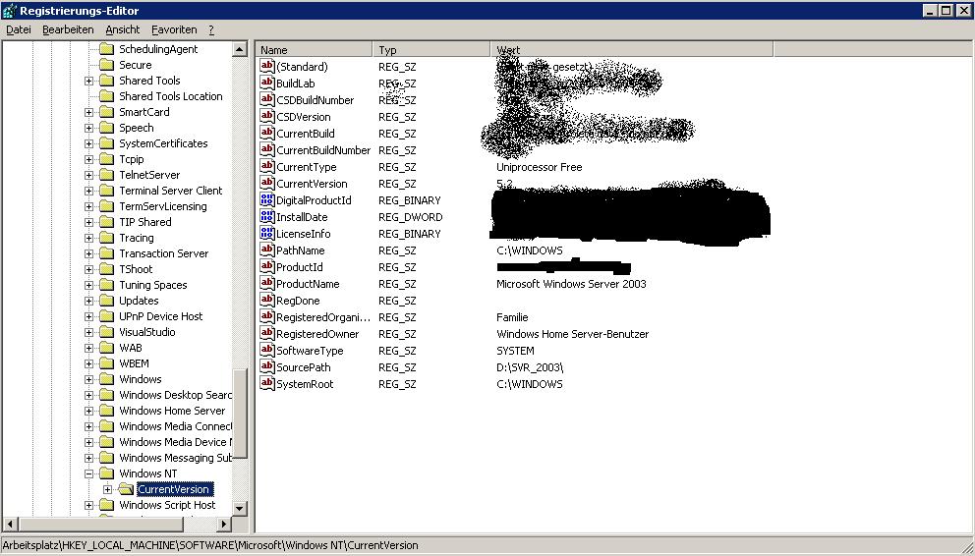Select the TermServLicensing tree key

tap(163, 206)
